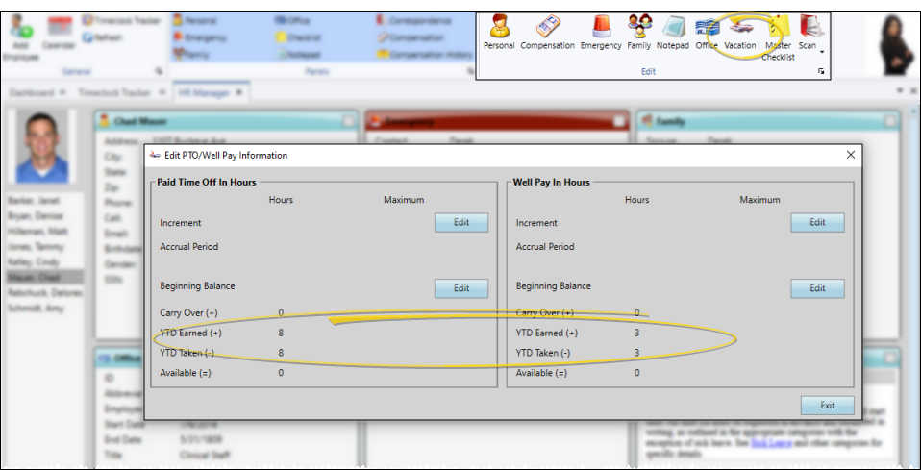
Task: Open the Personal edit icon
Action: [499, 32]
